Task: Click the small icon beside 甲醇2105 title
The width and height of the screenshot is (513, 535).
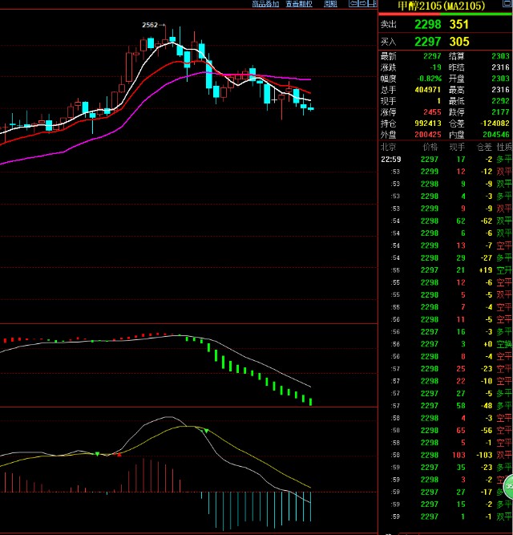Action: [507, 6]
